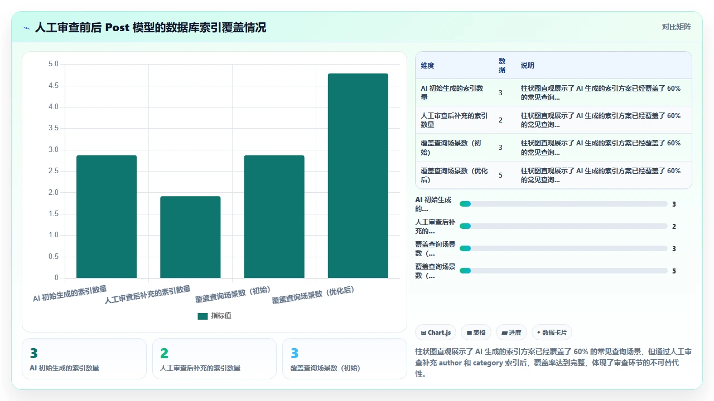Select the Chart.js tag
Image resolution: width=714 pixels, height=401 pixels.
click(x=436, y=332)
